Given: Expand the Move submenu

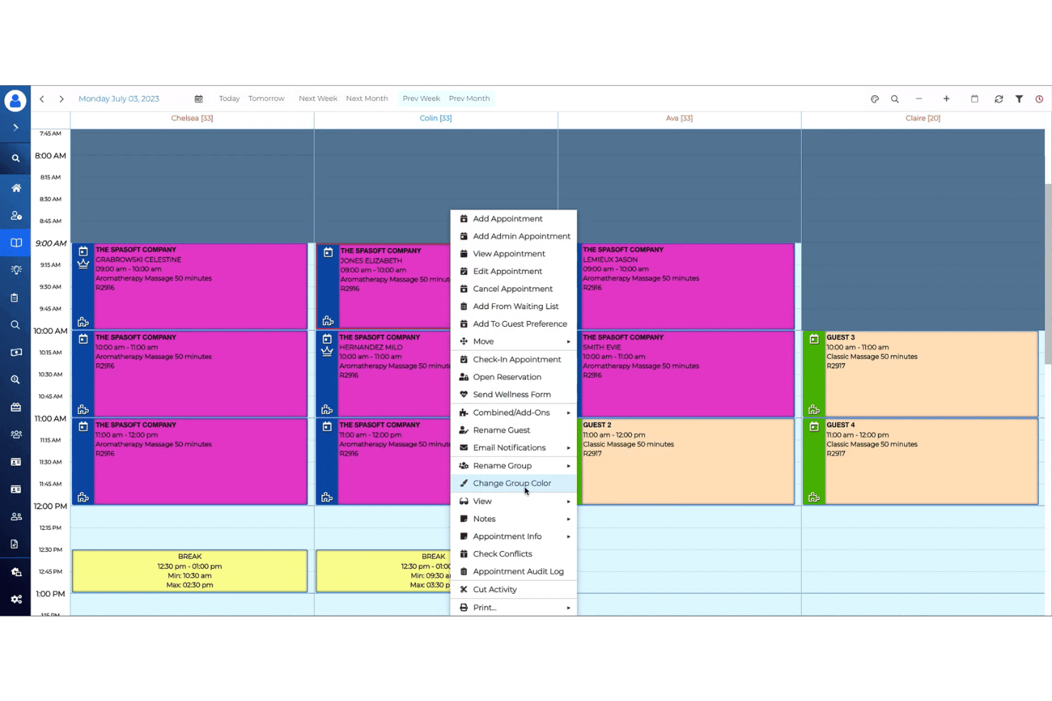Looking at the screenshot, I should tap(513, 342).
